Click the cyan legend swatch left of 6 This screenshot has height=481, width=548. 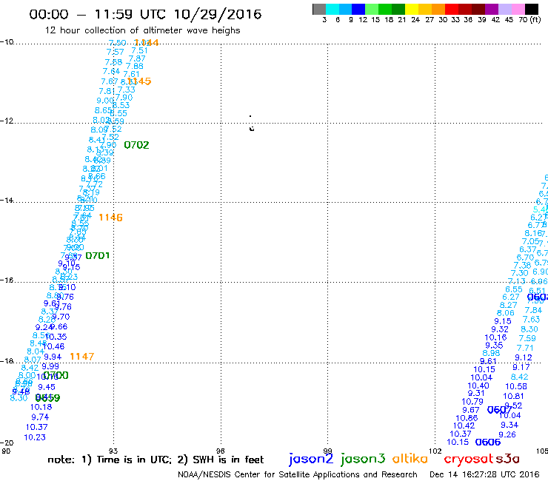click(333, 10)
